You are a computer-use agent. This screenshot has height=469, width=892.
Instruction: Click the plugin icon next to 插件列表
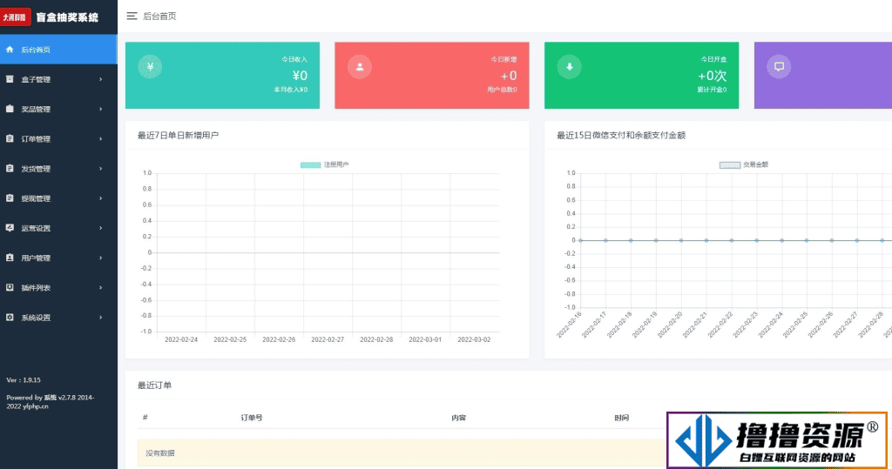point(10,287)
